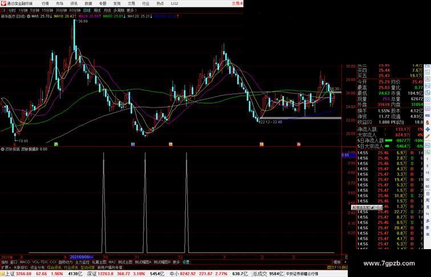Select sidebar 年 period button
431x277 pixels.
[x=428, y=234]
